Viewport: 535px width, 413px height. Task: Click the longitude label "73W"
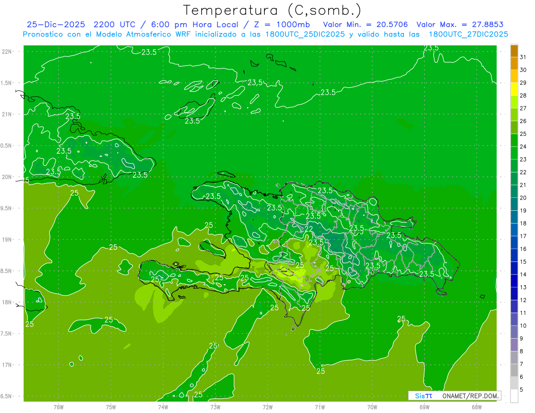pyautogui.click(x=215, y=407)
